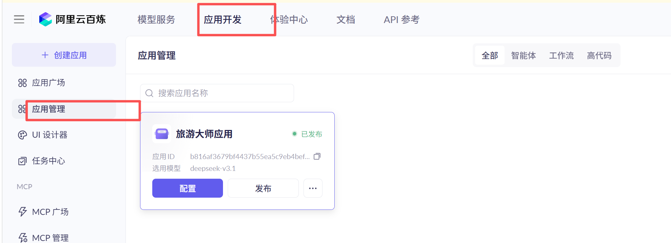Click the search magnifier icon
671x243 pixels.
coord(149,93)
